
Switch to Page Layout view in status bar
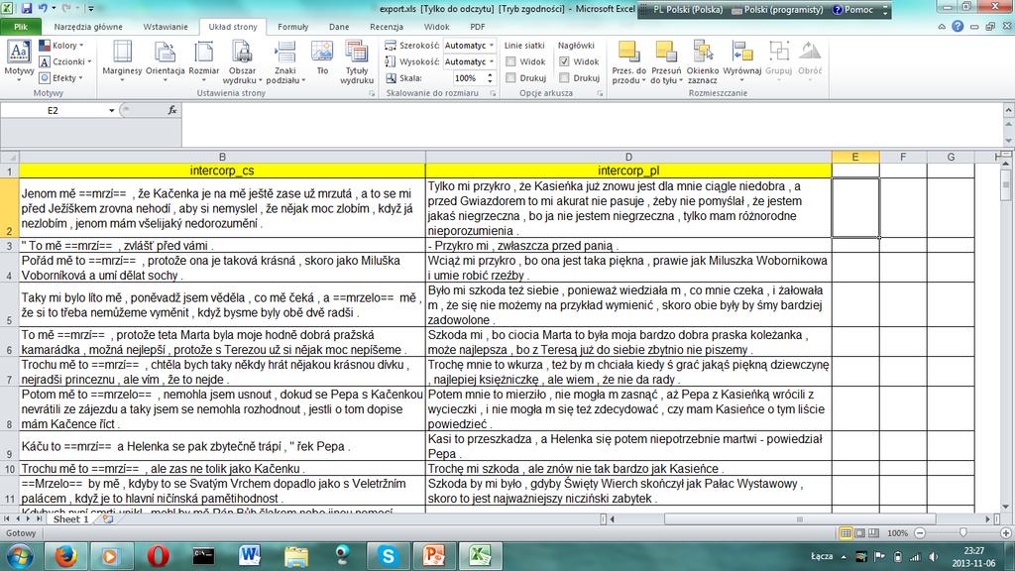(x=859, y=532)
